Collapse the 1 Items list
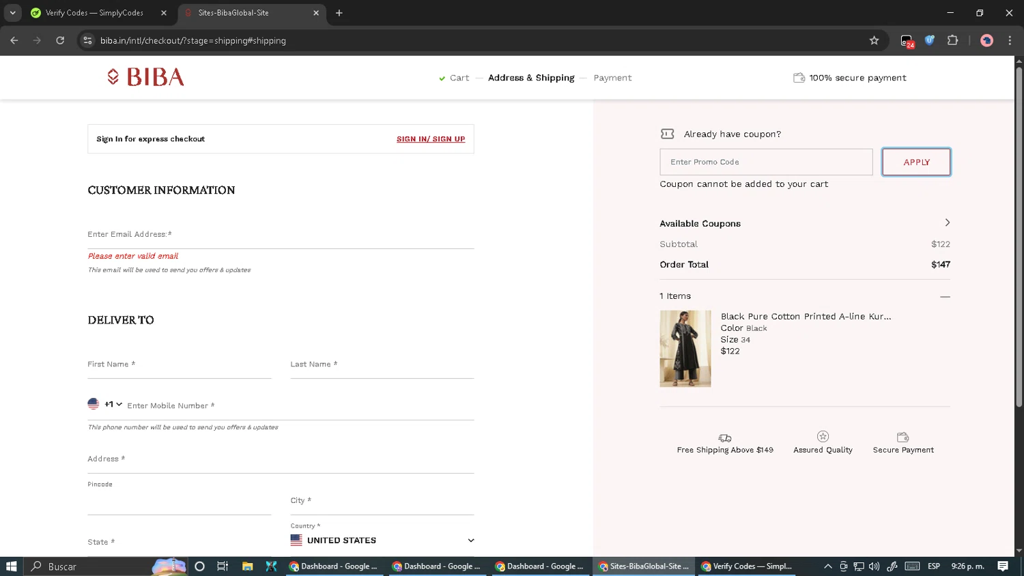This screenshot has width=1024, height=576. (945, 296)
